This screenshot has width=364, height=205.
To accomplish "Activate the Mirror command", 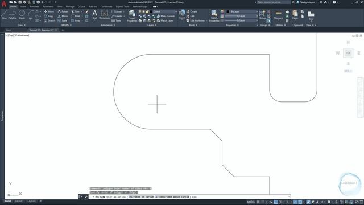I will pos(63,16).
